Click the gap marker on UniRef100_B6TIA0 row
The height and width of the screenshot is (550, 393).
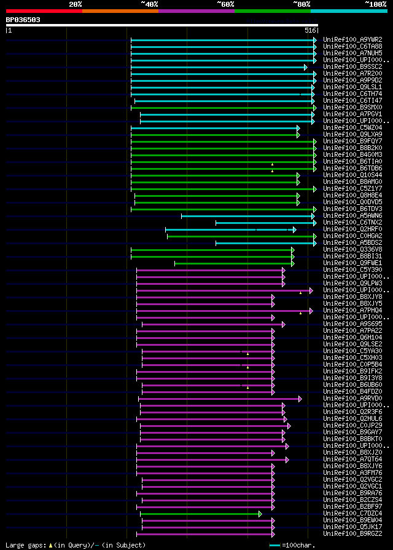272,164
